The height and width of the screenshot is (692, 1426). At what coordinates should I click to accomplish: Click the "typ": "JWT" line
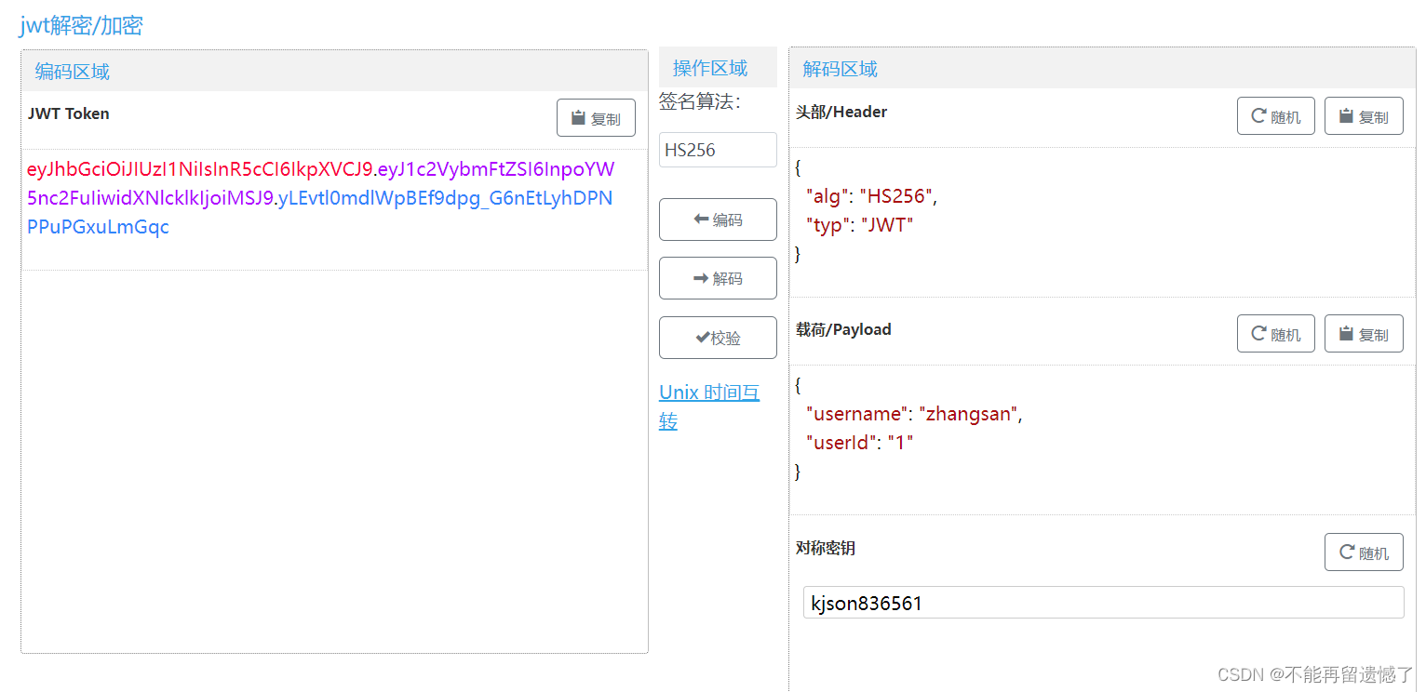coord(859,225)
